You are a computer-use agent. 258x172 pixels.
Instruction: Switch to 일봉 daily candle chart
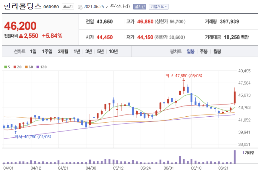(x=191, y=52)
